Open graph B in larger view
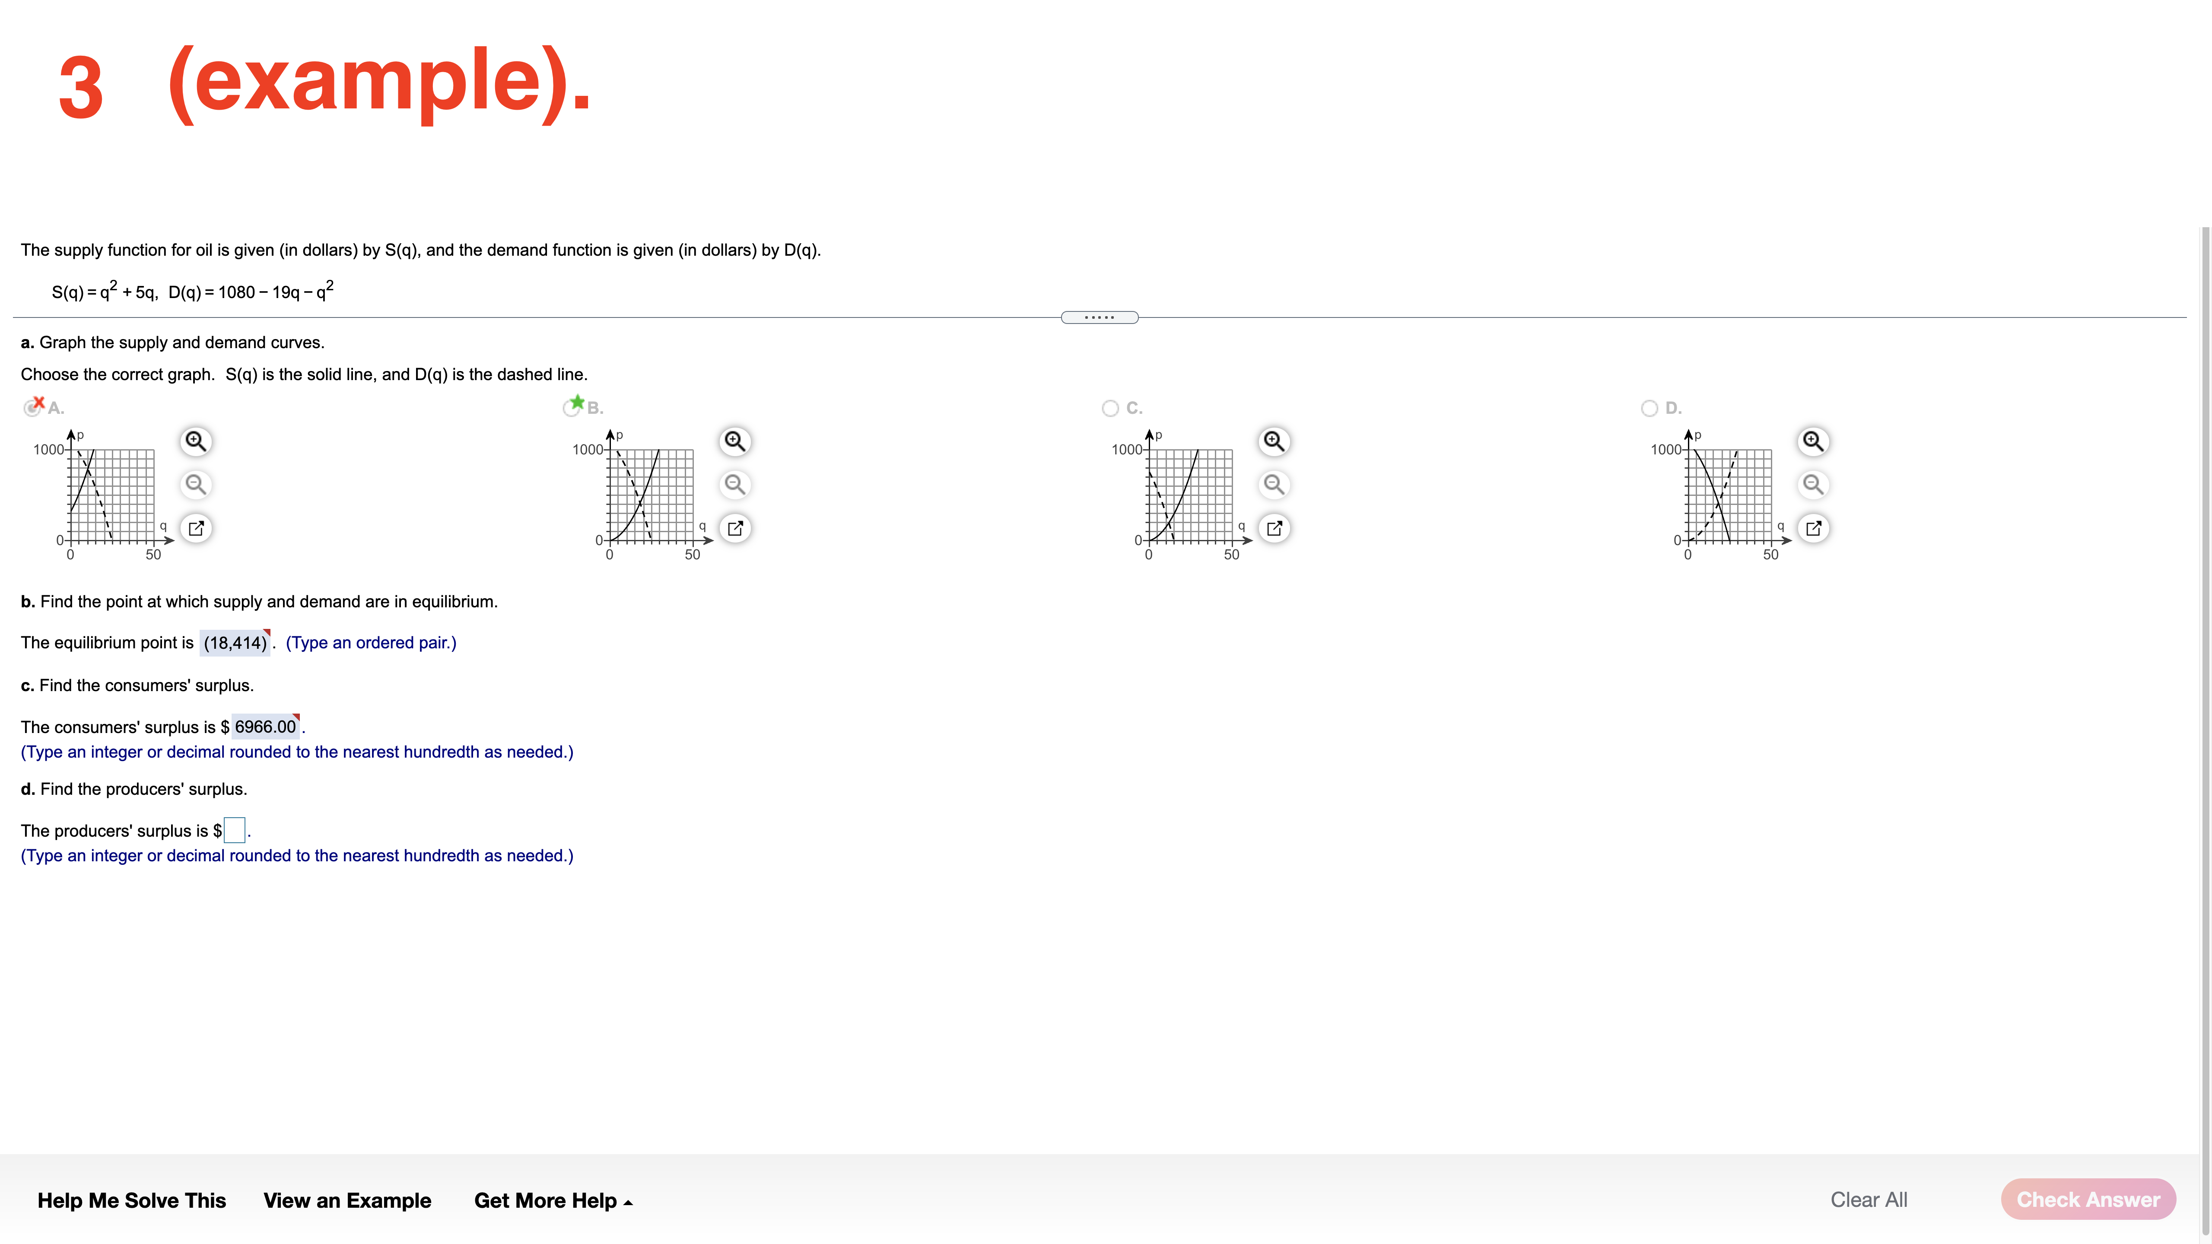The width and height of the screenshot is (2212, 1244). coord(734,528)
